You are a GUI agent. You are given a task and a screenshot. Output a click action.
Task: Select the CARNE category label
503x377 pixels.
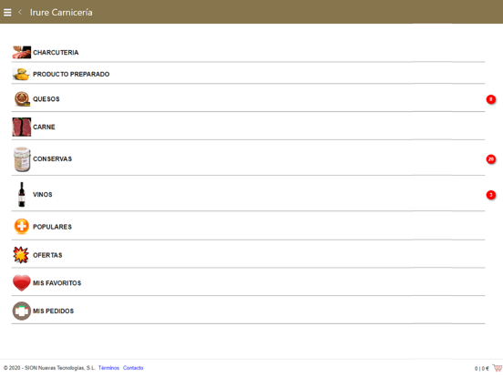tap(44, 127)
